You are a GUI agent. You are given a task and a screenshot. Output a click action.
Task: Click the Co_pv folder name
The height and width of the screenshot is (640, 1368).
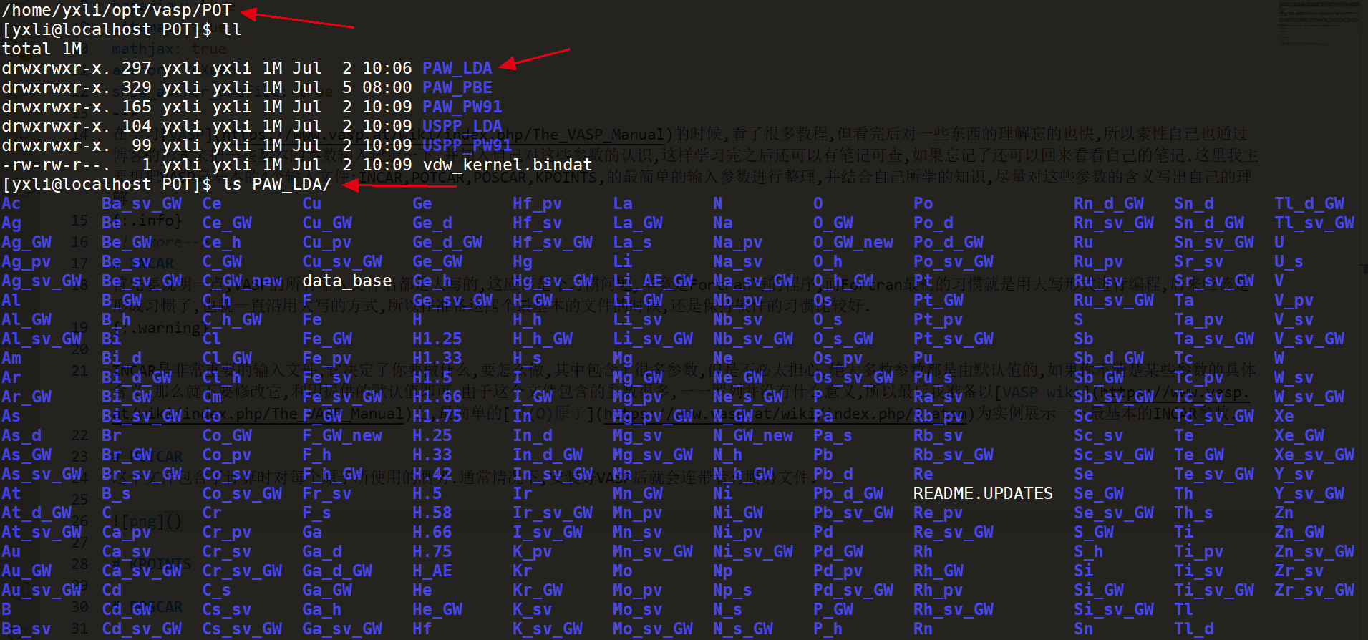[227, 455]
